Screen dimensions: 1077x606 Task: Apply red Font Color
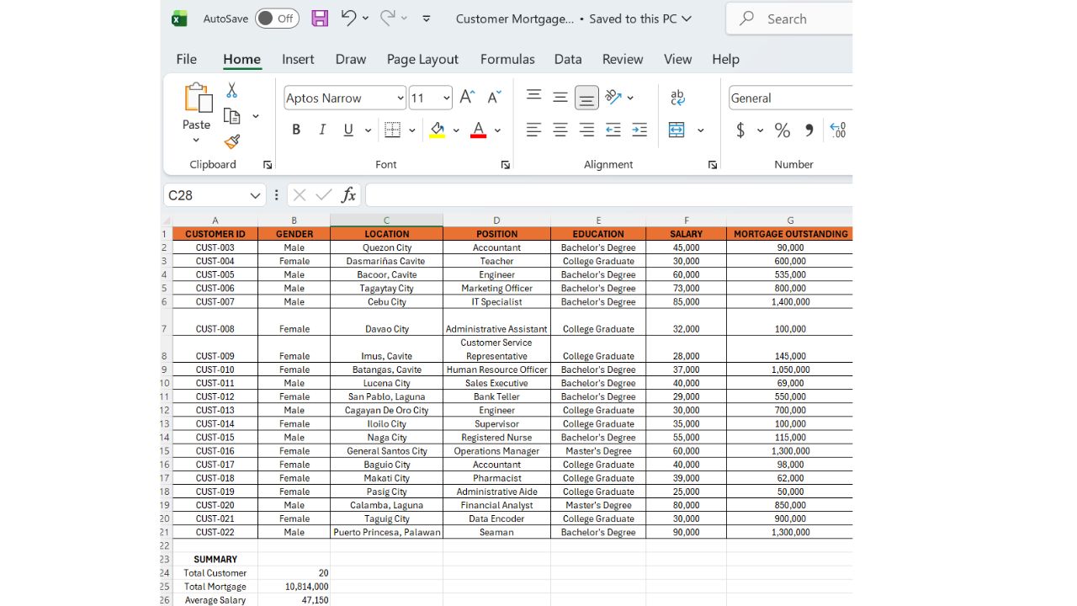tap(478, 130)
